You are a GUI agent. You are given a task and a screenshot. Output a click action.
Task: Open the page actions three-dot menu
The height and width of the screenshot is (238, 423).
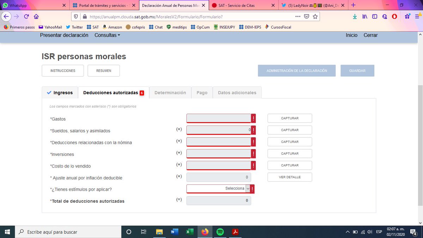pos(298,17)
